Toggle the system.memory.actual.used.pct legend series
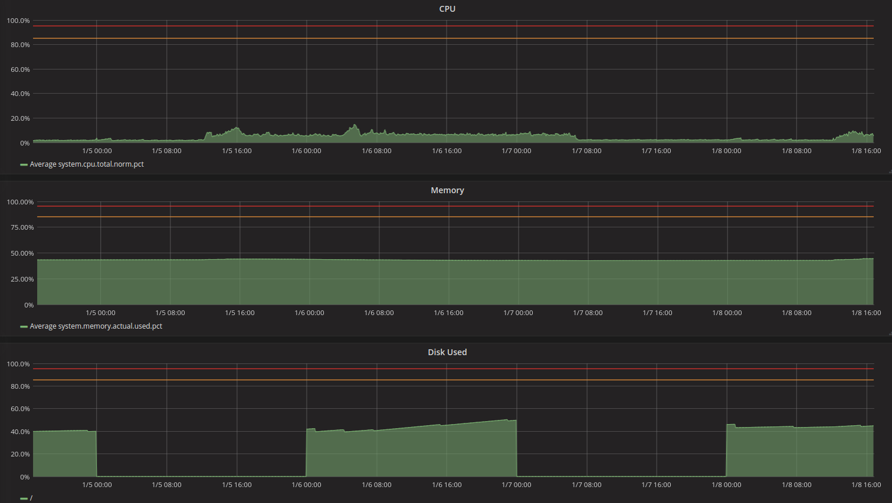The height and width of the screenshot is (503, 892). 96,326
